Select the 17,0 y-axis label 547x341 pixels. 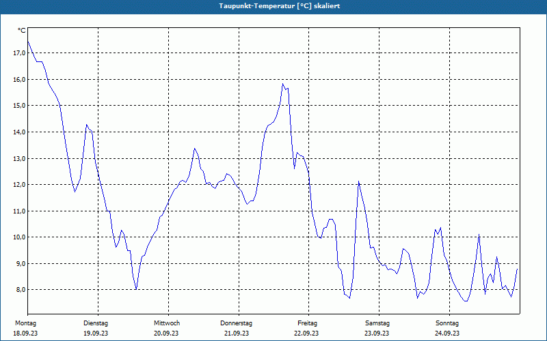[x=20, y=53]
